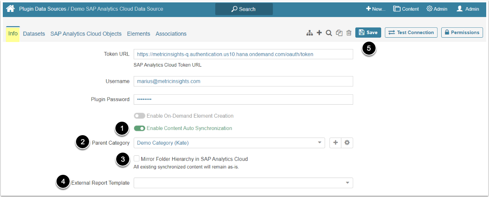This screenshot has height=197, width=489.
Task: Click the magnifier icon in the toolbar
Action: (329, 33)
